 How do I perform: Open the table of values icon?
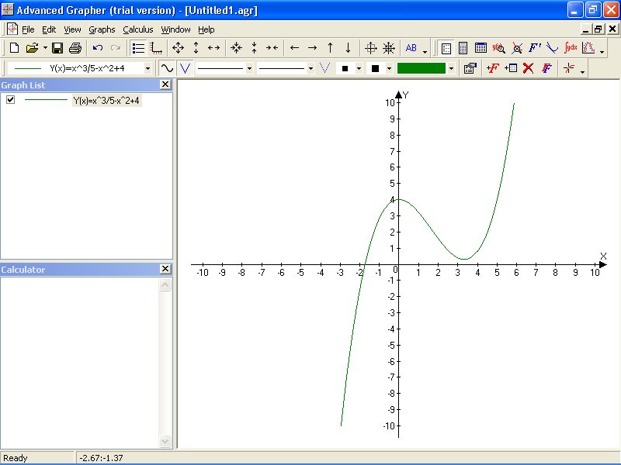tap(480, 48)
